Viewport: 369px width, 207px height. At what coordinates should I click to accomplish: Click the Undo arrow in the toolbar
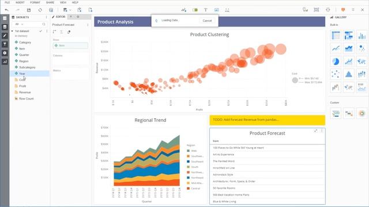click(6, 10)
